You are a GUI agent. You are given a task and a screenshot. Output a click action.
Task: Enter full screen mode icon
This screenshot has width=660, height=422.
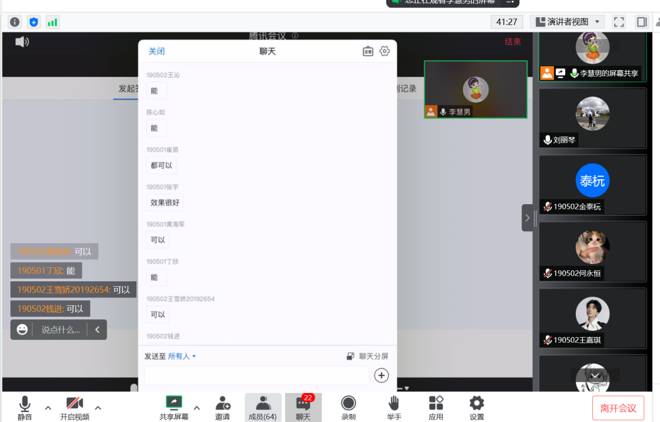(x=619, y=22)
